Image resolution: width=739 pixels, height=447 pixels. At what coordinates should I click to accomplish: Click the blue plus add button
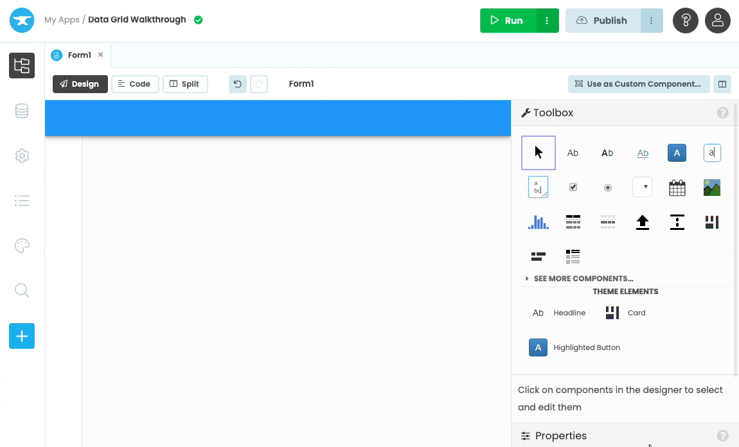pyautogui.click(x=22, y=336)
